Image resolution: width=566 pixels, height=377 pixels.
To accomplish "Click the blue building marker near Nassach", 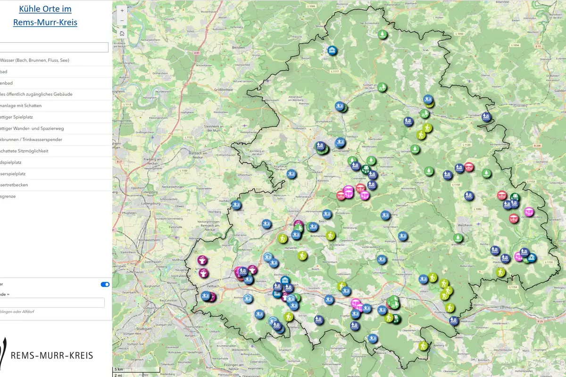I will tap(333, 50).
